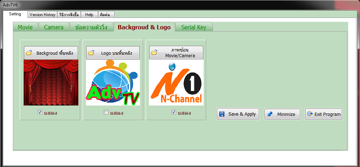Click the exit door icon
This screenshot has width=360, height=167.
point(310,114)
